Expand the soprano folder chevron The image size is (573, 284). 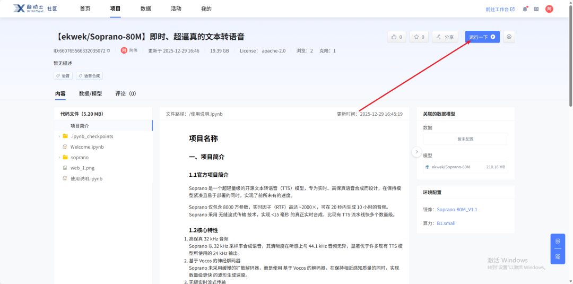click(59, 158)
